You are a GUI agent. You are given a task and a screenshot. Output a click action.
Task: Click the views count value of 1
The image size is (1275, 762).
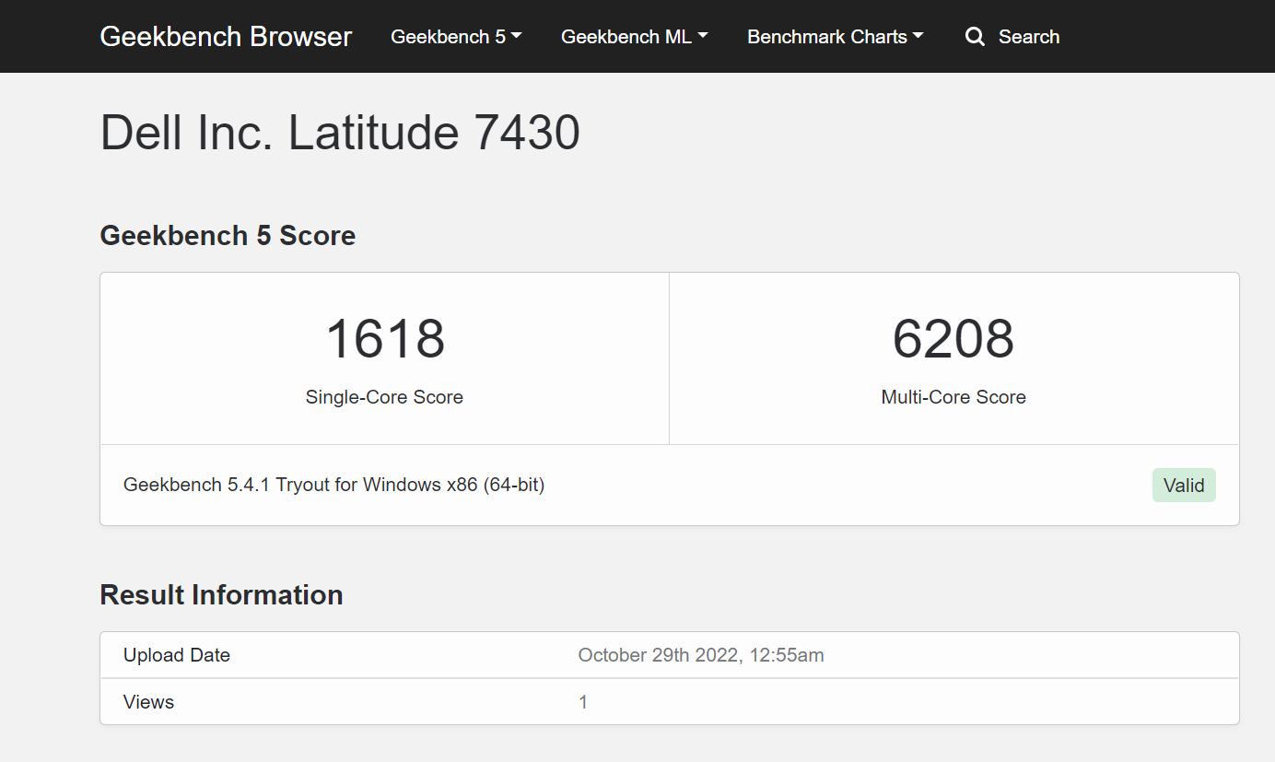tap(582, 702)
